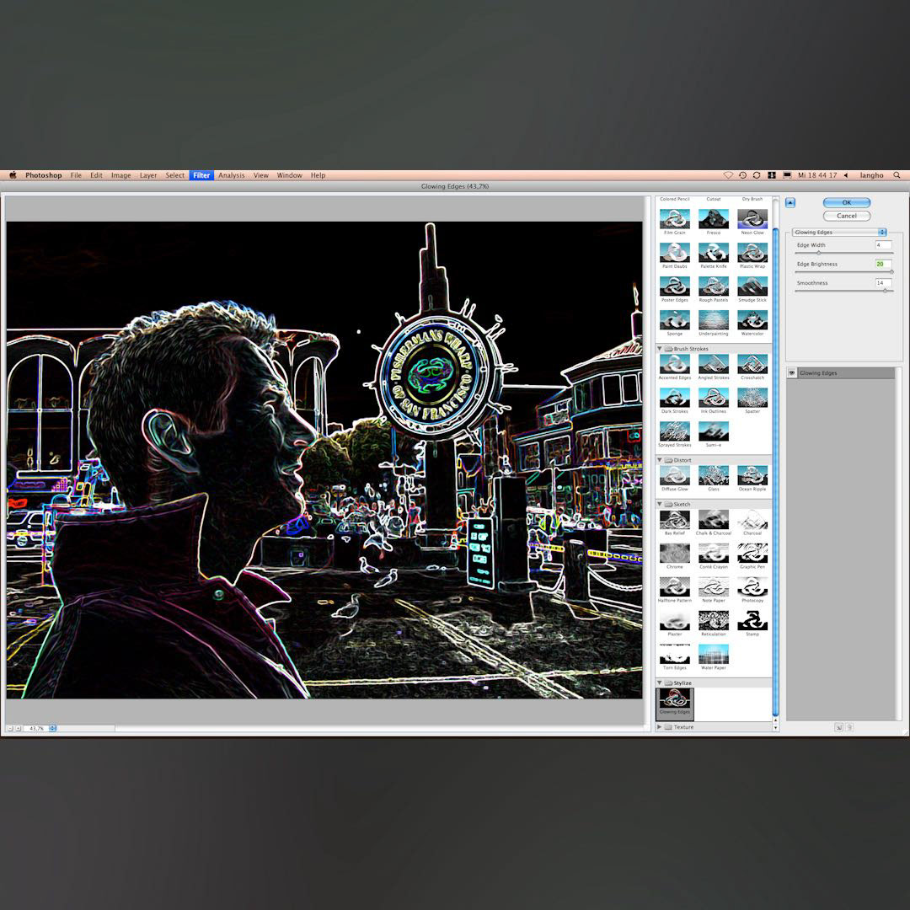Delete the effect layer with trash icon
This screenshot has width=910, height=910.
coord(848,727)
